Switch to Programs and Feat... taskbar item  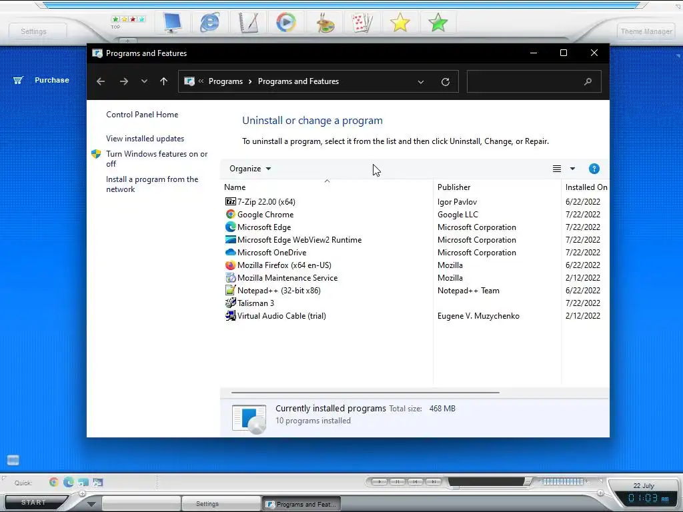[301, 504]
